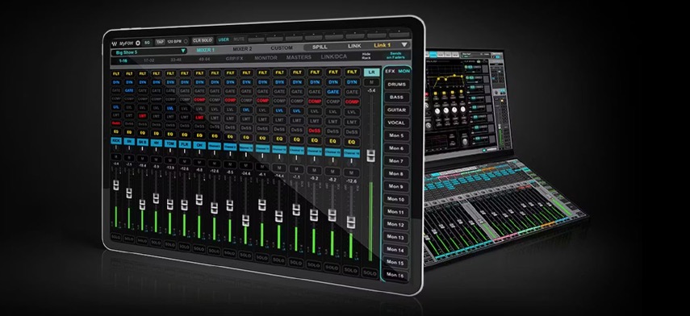Switch to the MIXER 2 tab
The height and width of the screenshot is (316, 690).
point(242,49)
